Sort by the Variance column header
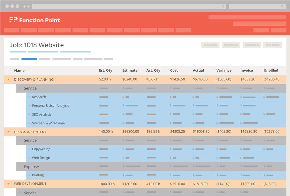The width and height of the screenshot is (290, 196). pyautogui.click(x=224, y=70)
